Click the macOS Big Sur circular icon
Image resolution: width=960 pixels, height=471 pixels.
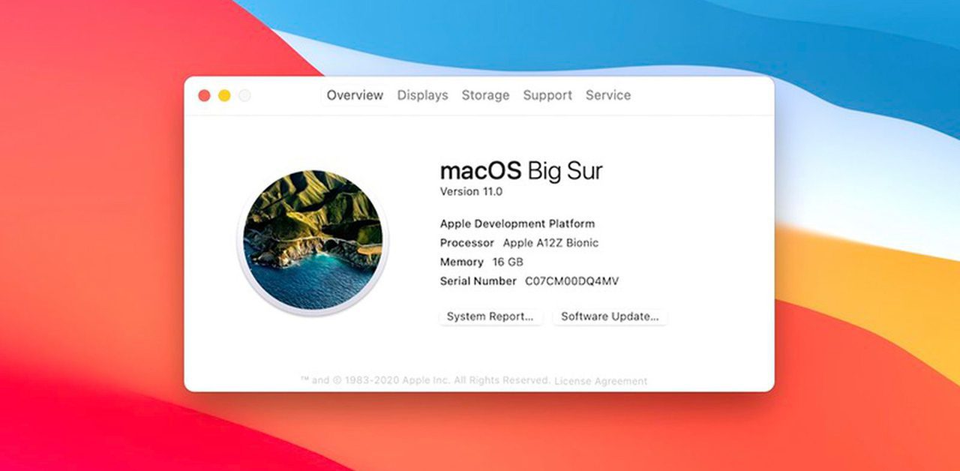click(313, 240)
